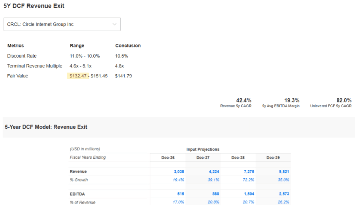The width and height of the screenshot is (355, 209).
Task: Select the 17.0% EBITDA margin for Dec-26
Action: click(179, 202)
